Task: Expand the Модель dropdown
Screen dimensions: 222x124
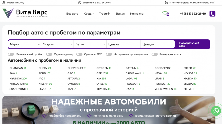Action: point(57,44)
